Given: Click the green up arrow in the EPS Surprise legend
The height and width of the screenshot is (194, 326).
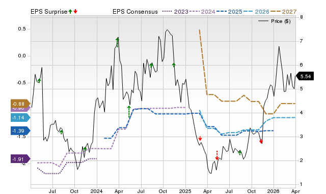Looking at the screenshot, I should tap(70, 12).
